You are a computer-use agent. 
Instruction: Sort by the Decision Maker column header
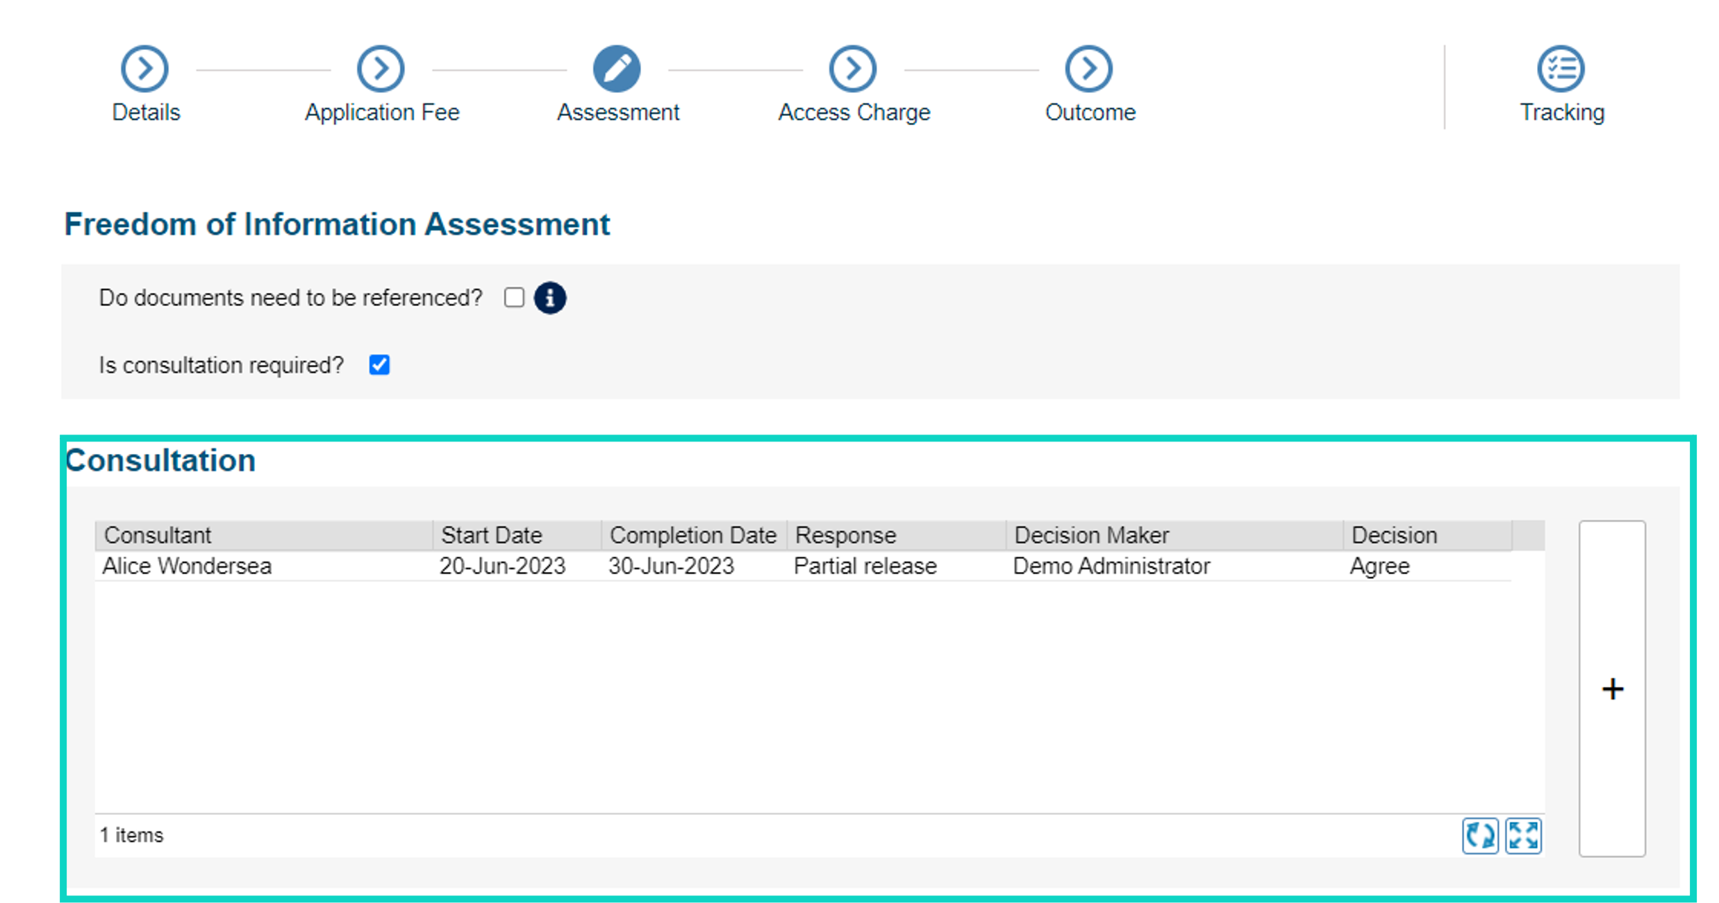pyautogui.click(x=1174, y=535)
